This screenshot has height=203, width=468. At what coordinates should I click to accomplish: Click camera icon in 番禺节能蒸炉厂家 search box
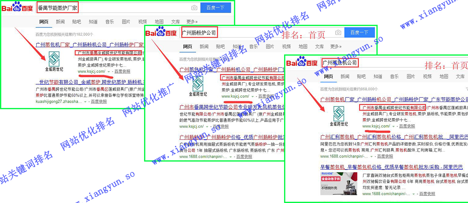(x=194, y=8)
